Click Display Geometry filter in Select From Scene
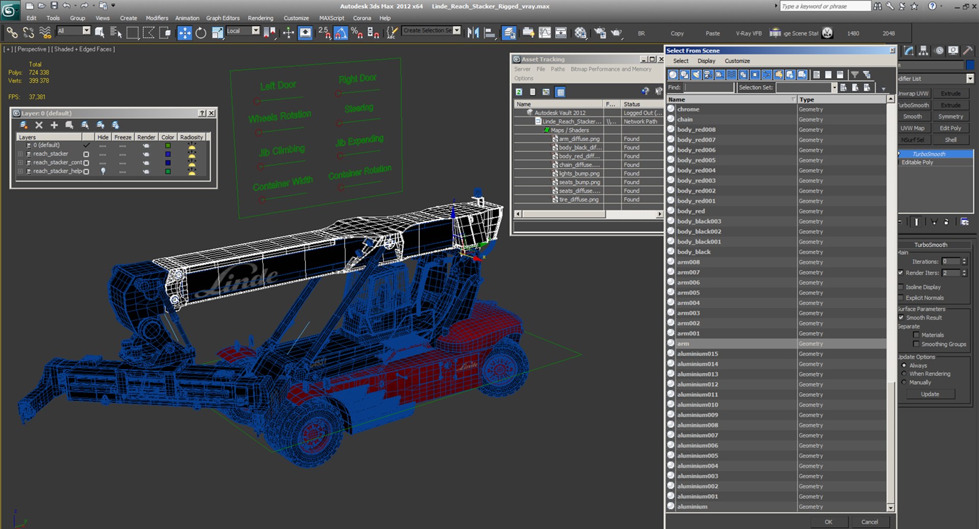The width and height of the screenshot is (979, 529). 673,75
